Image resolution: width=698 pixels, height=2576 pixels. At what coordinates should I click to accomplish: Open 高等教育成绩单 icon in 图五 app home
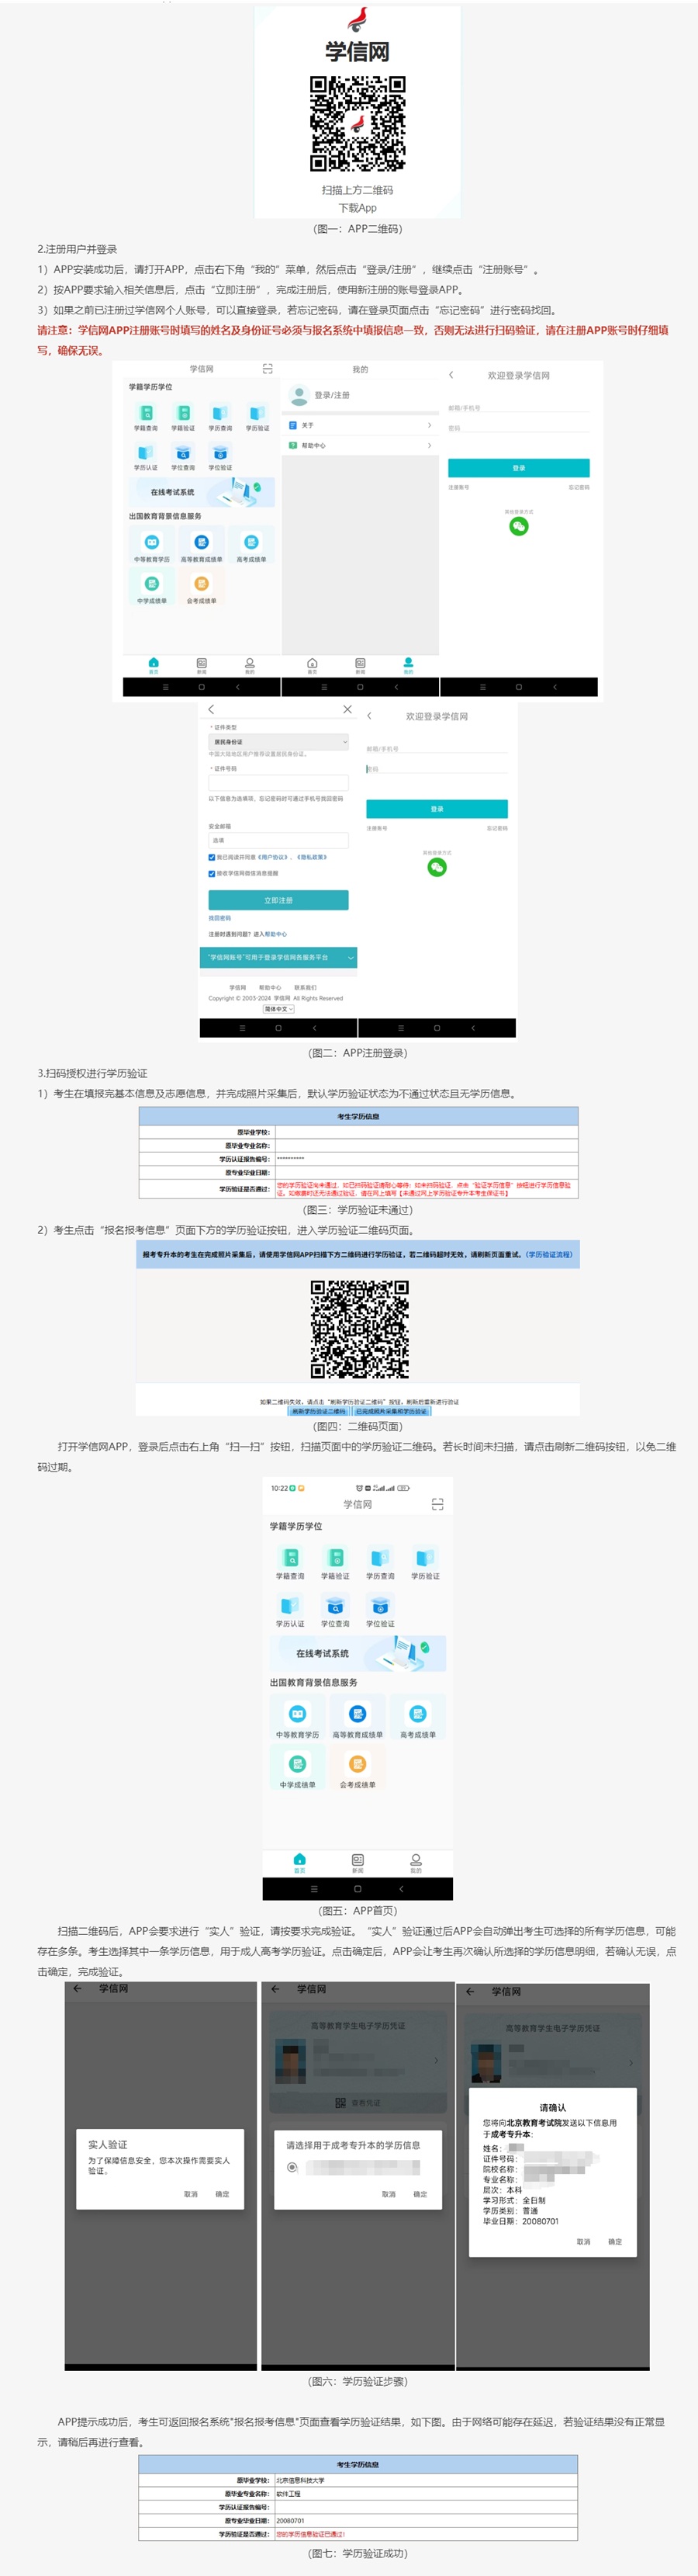coord(358,1714)
